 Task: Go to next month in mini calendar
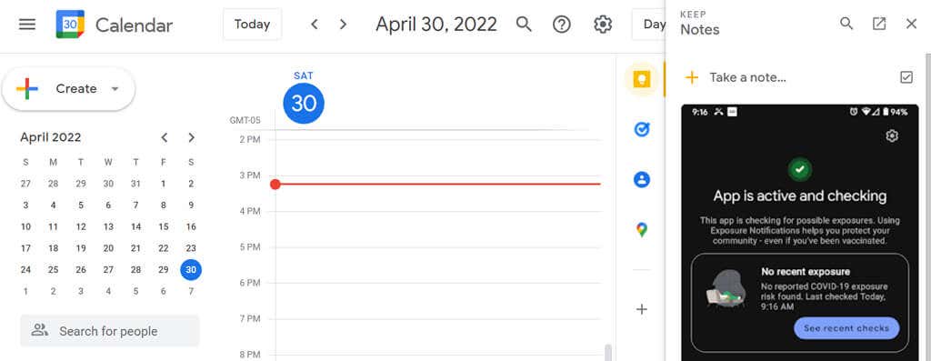[191, 137]
